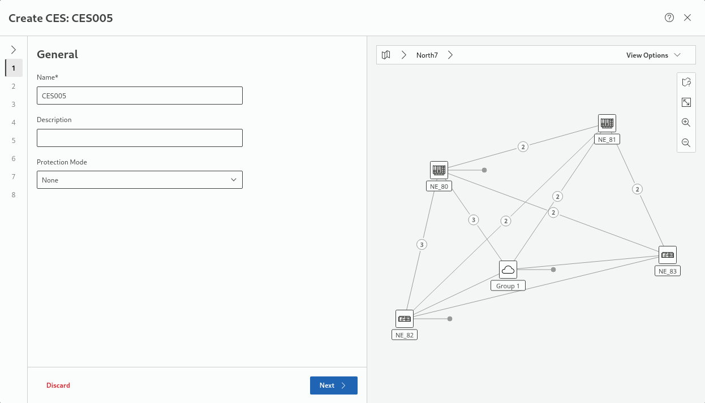Click chevron after North7 breadcrumb

[450, 55]
